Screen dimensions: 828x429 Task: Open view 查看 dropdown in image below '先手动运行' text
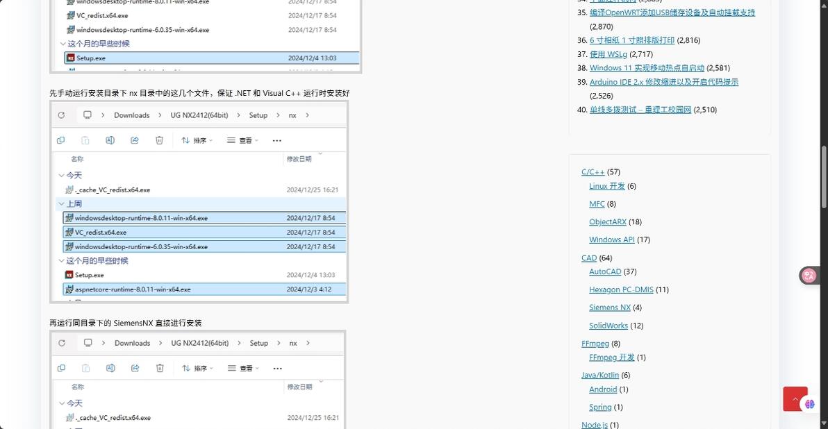point(242,140)
